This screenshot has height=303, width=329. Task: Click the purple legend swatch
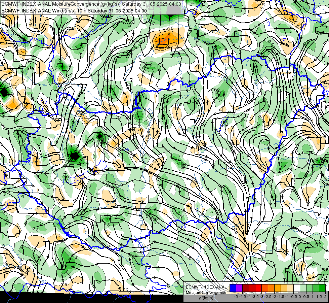239,288
